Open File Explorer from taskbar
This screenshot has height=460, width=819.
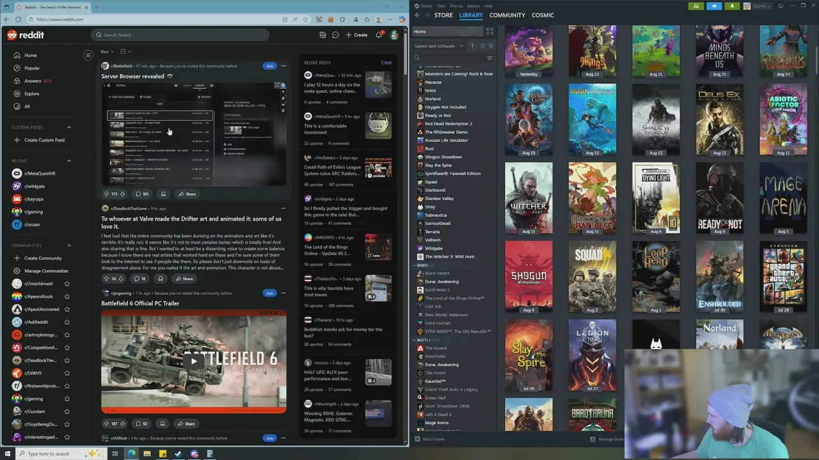click(x=147, y=454)
